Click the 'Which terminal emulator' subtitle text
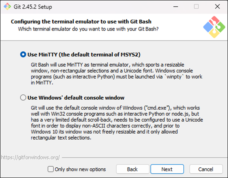Screen dimensions: 228x178 [88, 29]
